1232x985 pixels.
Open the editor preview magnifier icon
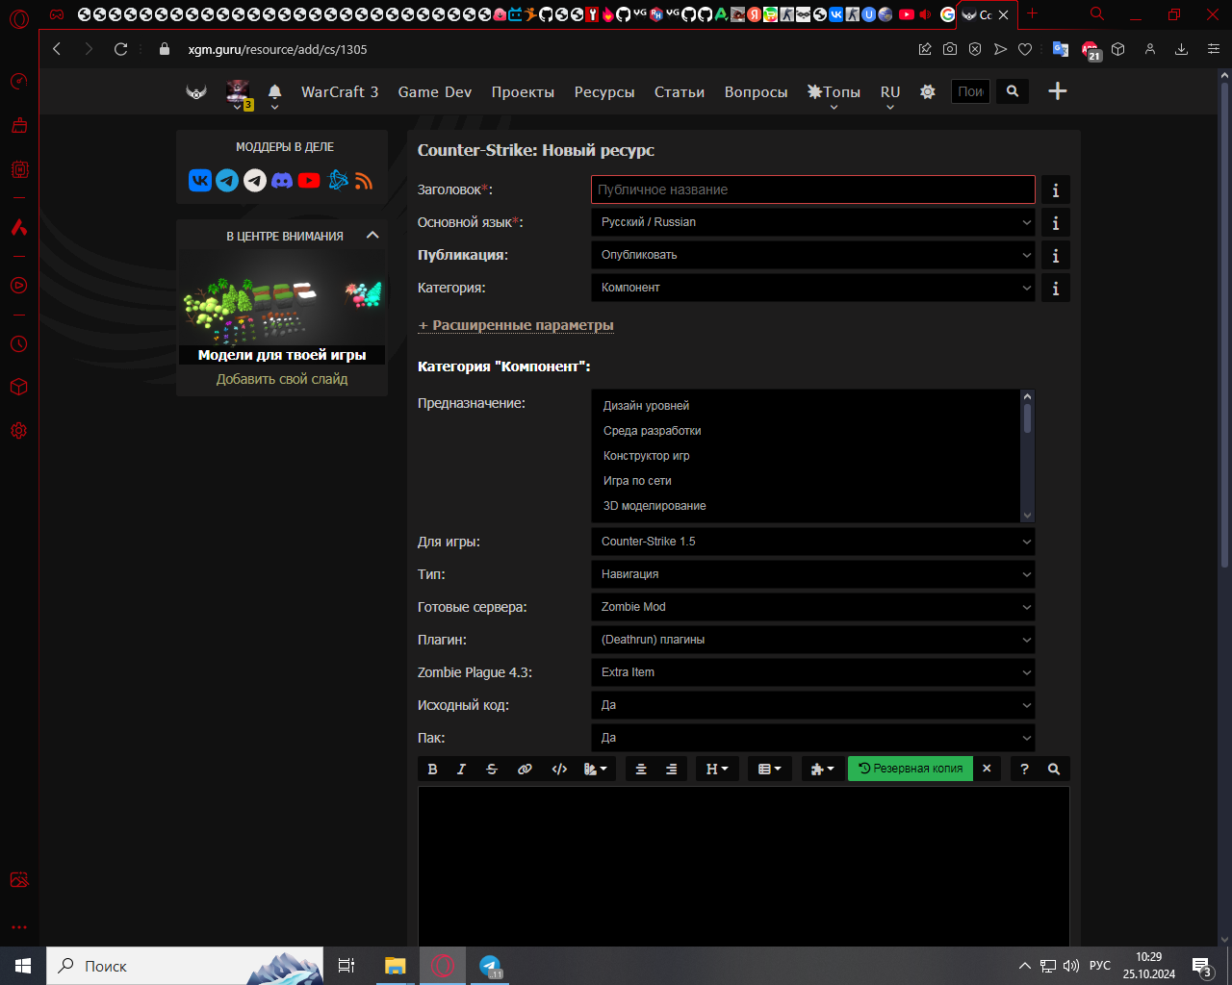pyautogui.click(x=1054, y=770)
